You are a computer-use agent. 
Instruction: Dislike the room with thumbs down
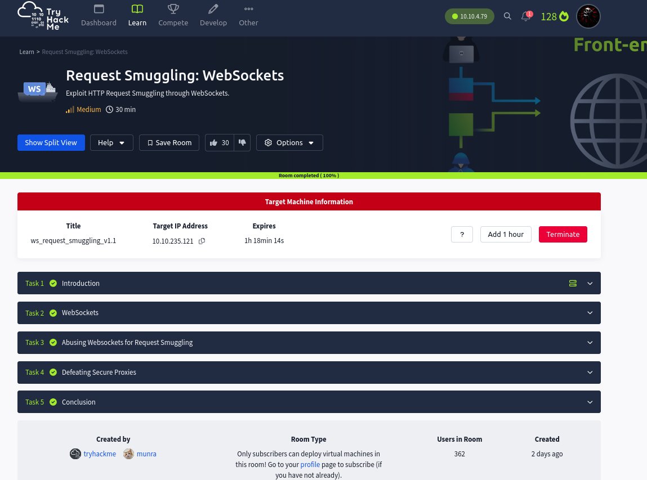(x=242, y=143)
